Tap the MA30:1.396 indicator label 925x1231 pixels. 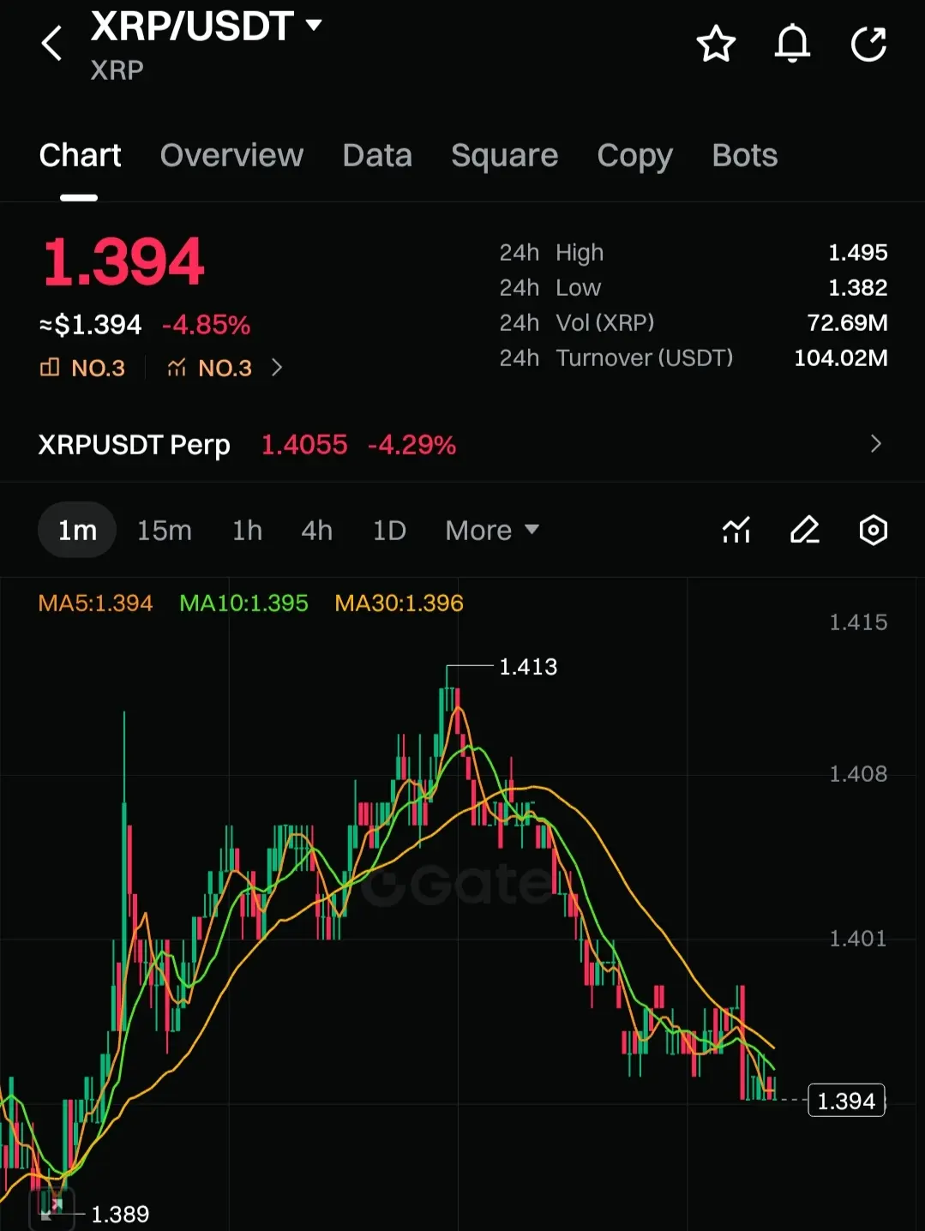(x=399, y=603)
